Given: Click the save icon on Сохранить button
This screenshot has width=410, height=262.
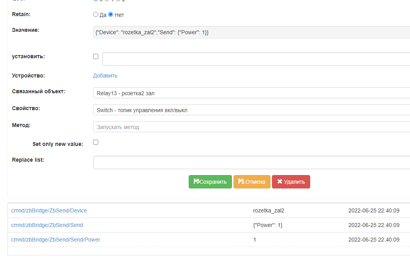Looking at the screenshot, I should point(196,182).
